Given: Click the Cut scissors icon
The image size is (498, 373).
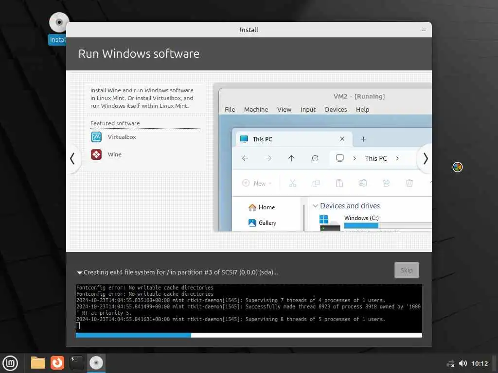Looking at the screenshot, I should [292, 183].
